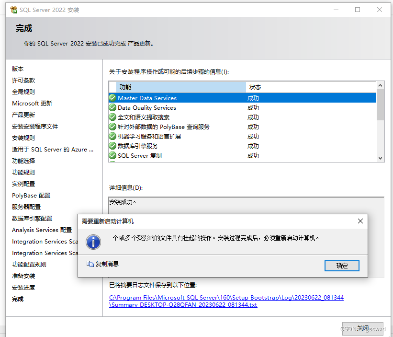Confirm the restart dialog with 确定

click(x=342, y=266)
